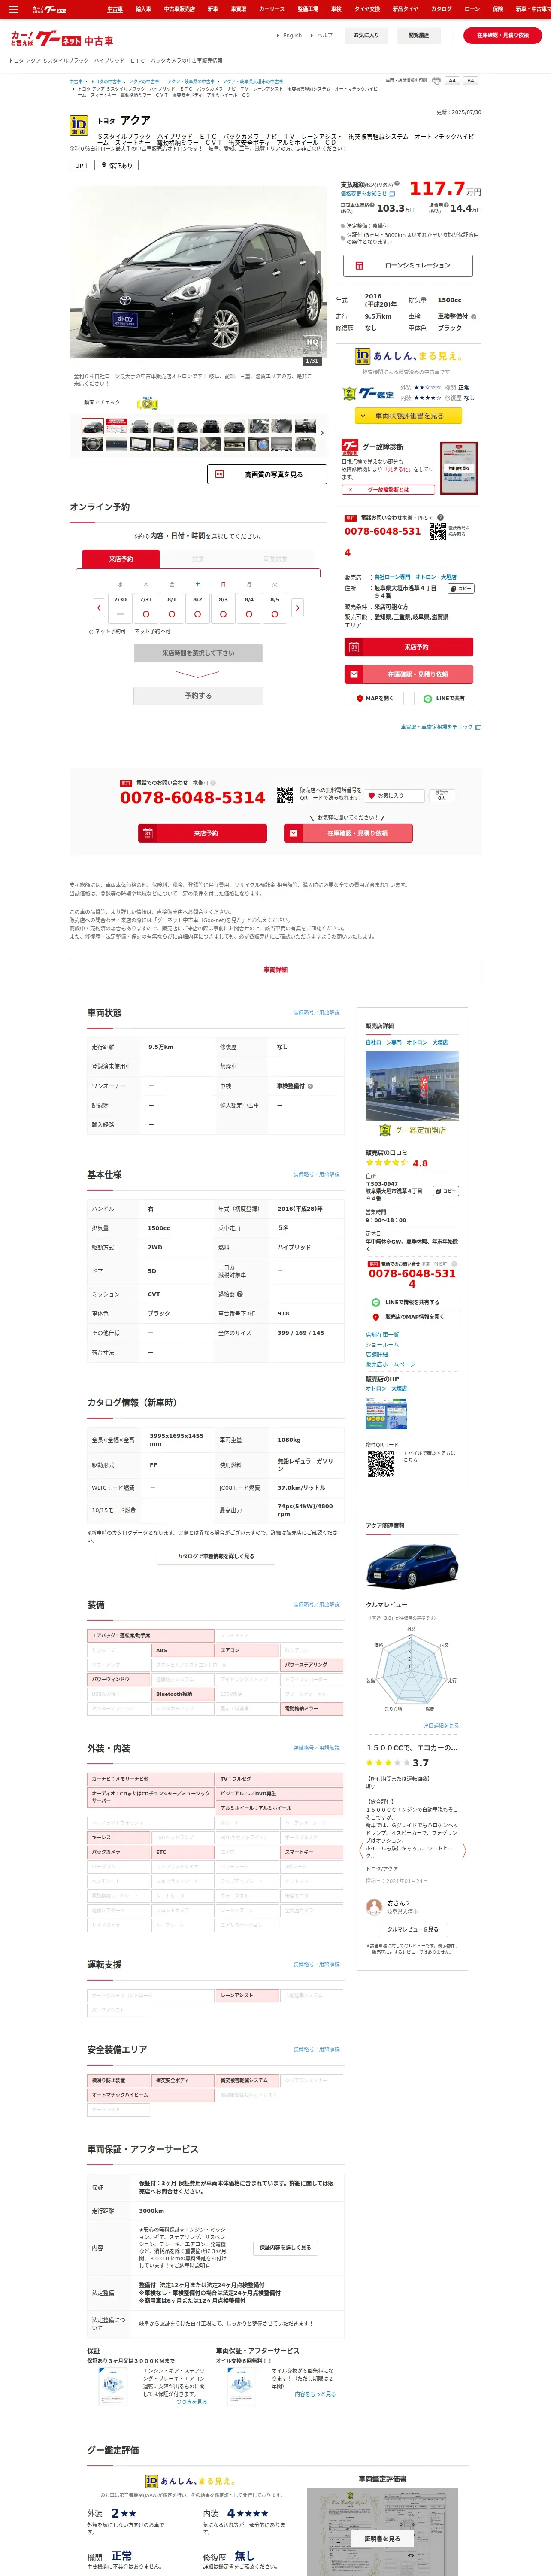Open the 新車 navigation item

(212, 9)
